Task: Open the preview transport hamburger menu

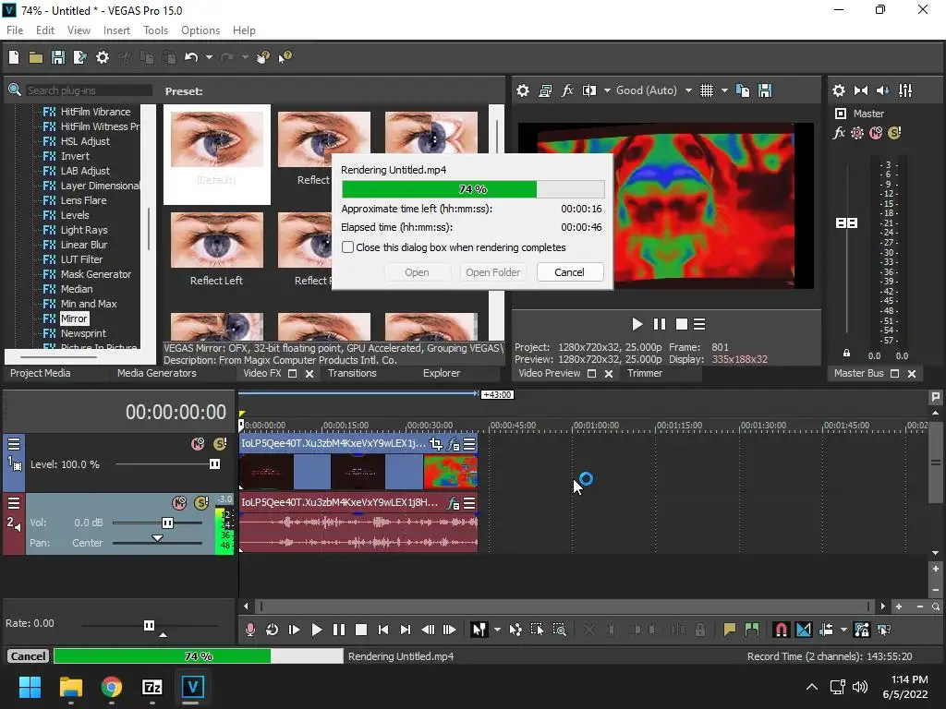Action: pyautogui.click(x=699, y=324)
